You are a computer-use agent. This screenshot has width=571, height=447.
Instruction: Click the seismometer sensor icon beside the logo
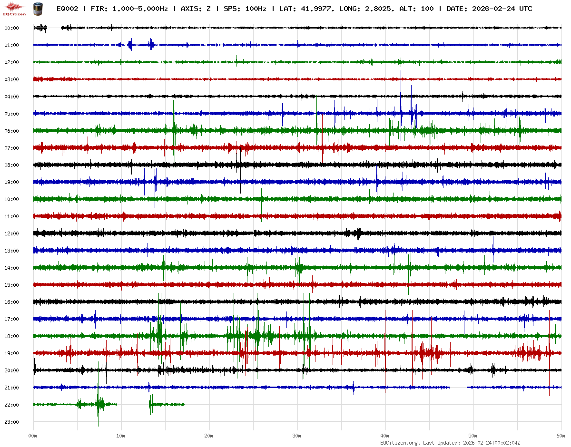(38, 9)
